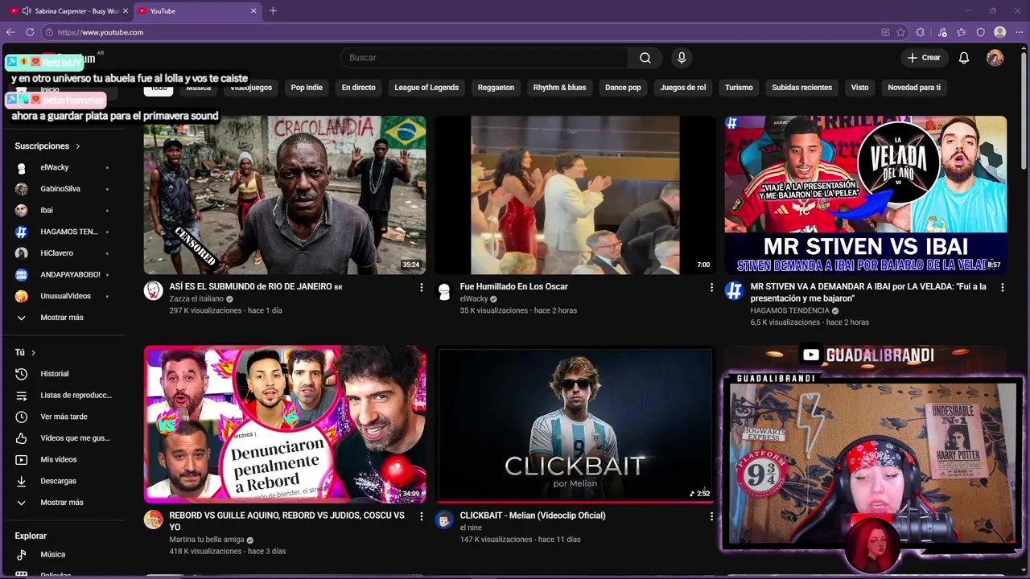Select the Rhythm & blues chip
The image size is (1030, 579).
tap(559, 88)
